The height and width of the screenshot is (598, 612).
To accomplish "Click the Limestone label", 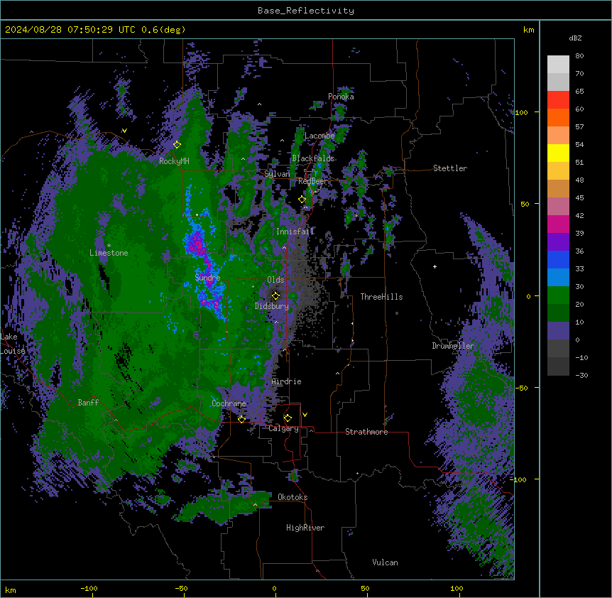I will (109, 253).
